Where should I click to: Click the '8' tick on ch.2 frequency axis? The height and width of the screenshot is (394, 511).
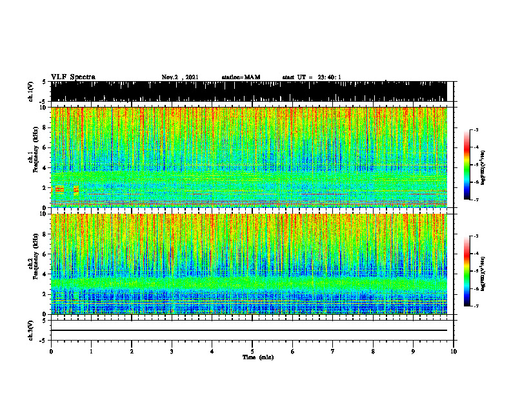click(x=45, y=234)
